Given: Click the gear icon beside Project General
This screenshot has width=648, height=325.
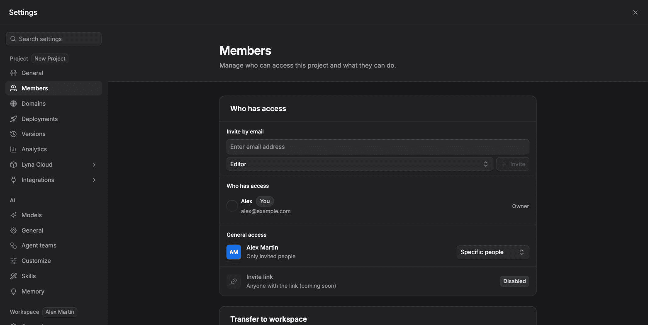Looking at the screenshot, I should pyautogui.click(x=13, y=73).
